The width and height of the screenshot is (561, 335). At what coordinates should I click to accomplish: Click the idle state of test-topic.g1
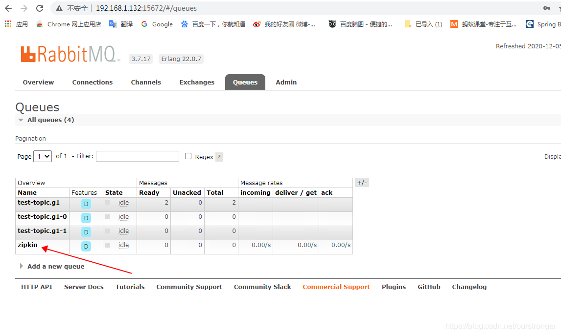coord(123,203)
